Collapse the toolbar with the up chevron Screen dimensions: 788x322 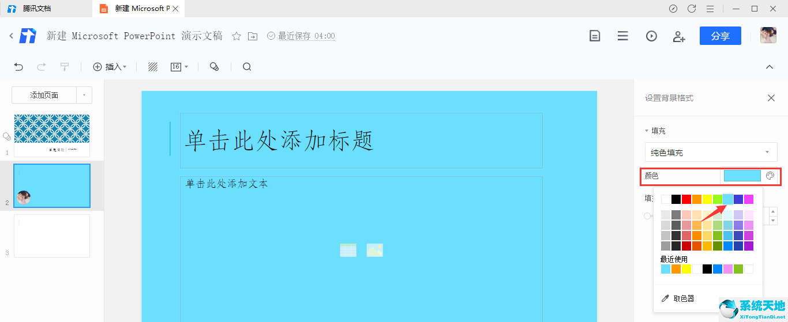point(769,67)
